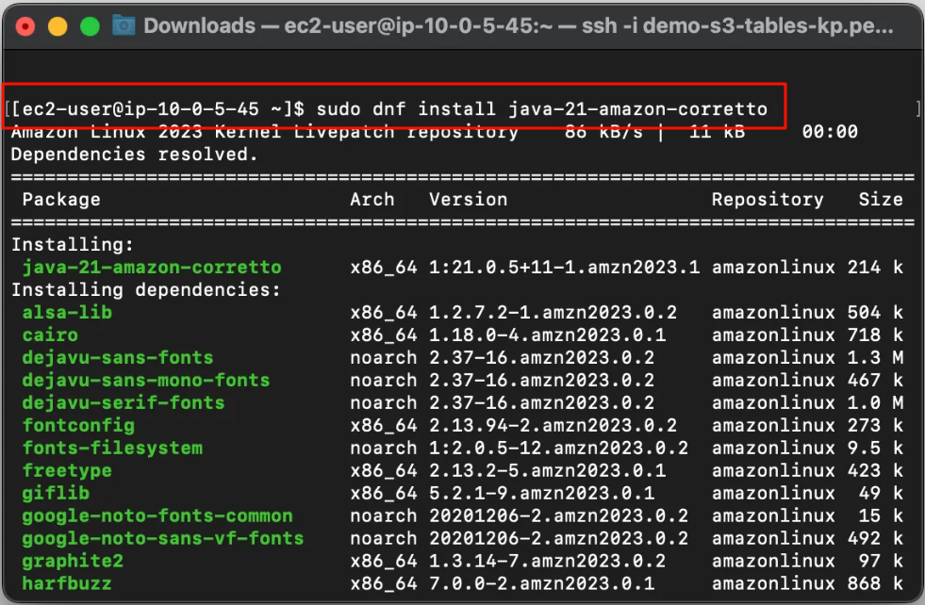
Task: Click the freetype package name
Action: [67, 470]
